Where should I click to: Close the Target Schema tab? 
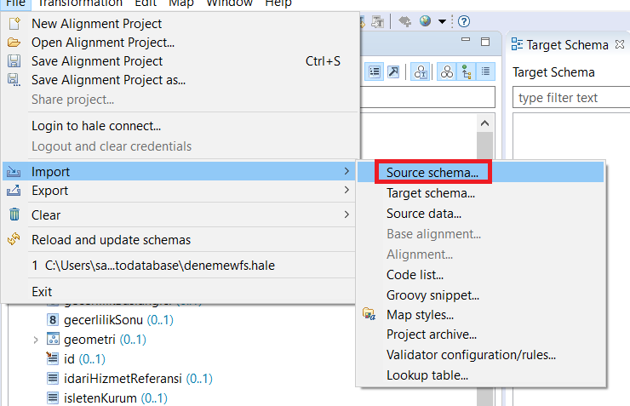[620, 44]
